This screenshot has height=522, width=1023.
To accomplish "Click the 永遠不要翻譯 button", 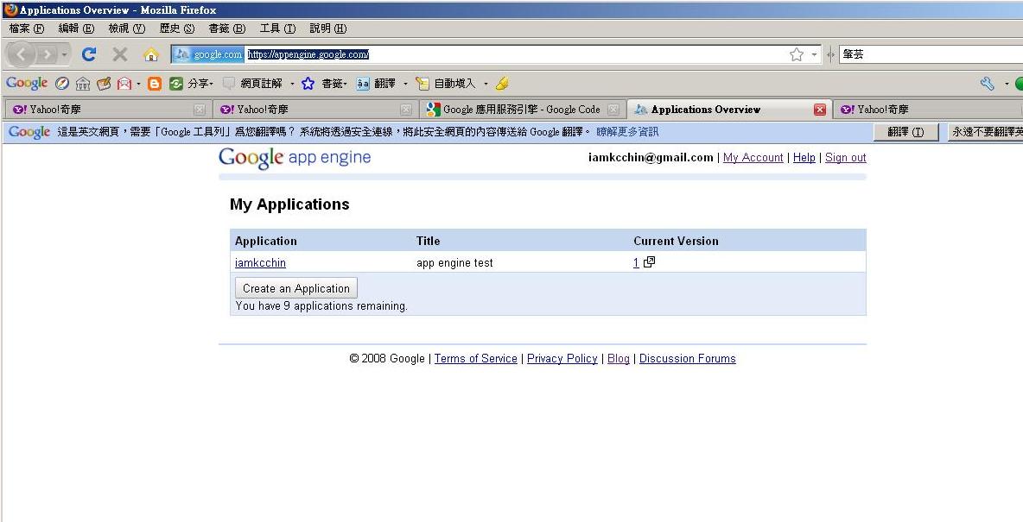I will (x=985, y=132).
